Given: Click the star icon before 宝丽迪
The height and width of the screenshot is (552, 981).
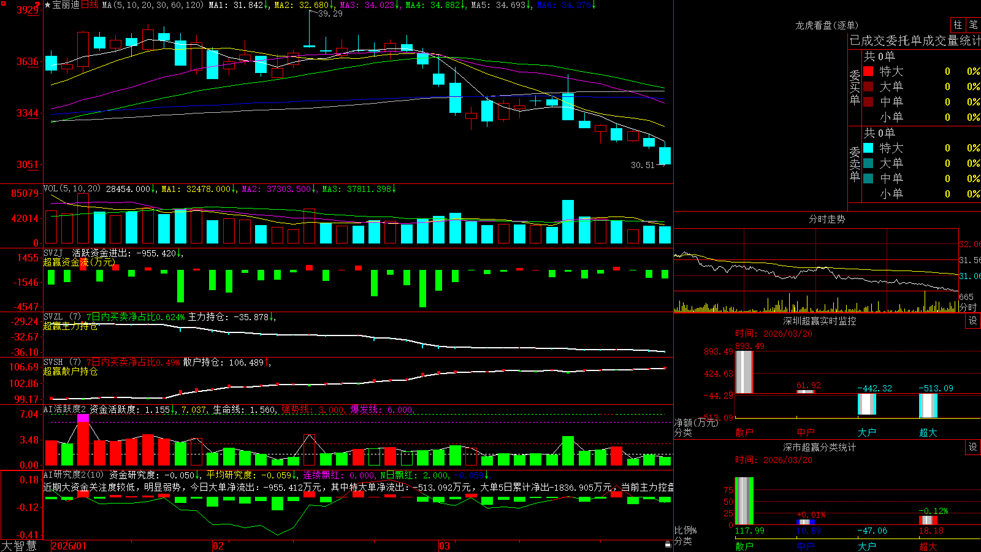Looking at the screenshot, I should tap(47, 5).
